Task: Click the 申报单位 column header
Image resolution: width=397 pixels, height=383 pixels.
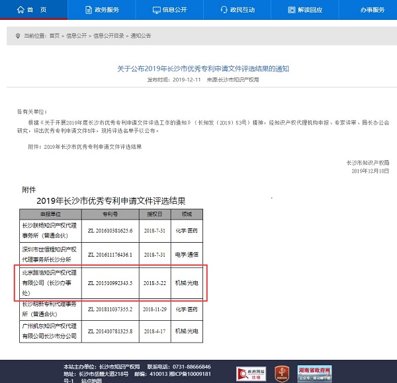Action: [51, 214]
